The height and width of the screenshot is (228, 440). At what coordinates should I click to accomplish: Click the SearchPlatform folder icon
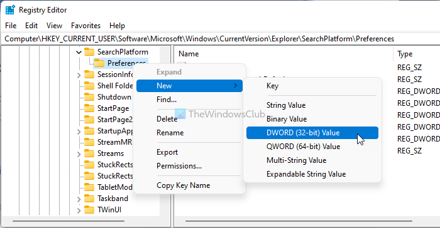(89, 52)
